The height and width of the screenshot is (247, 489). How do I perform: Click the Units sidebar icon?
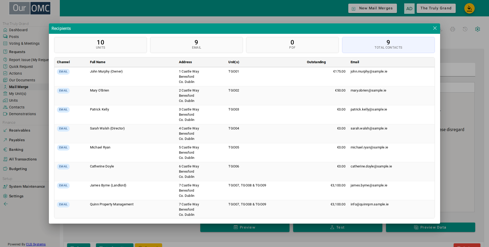click(5, 100)
